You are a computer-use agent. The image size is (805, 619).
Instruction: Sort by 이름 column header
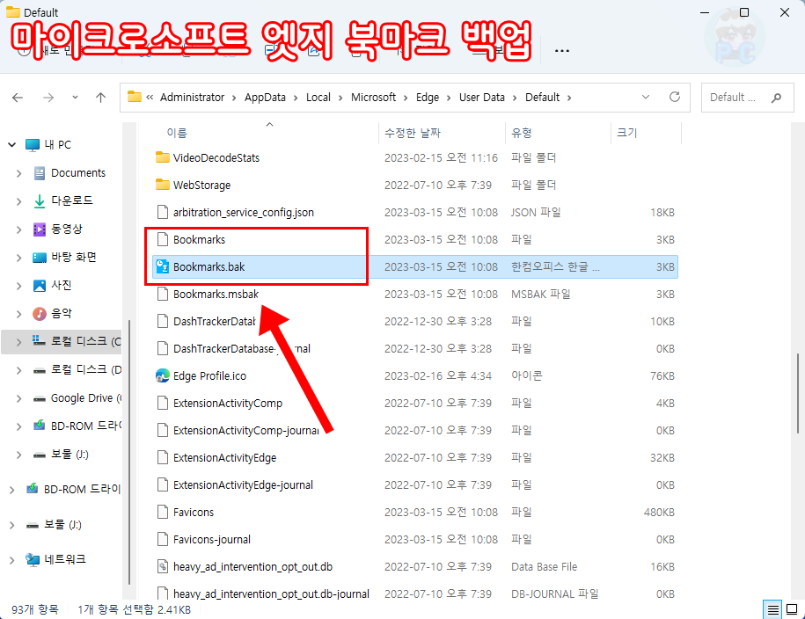pos(177,133)
